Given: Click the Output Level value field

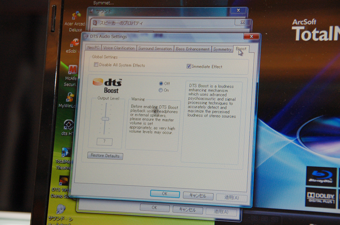Looking at the screenshot, I should click(105, 141).
